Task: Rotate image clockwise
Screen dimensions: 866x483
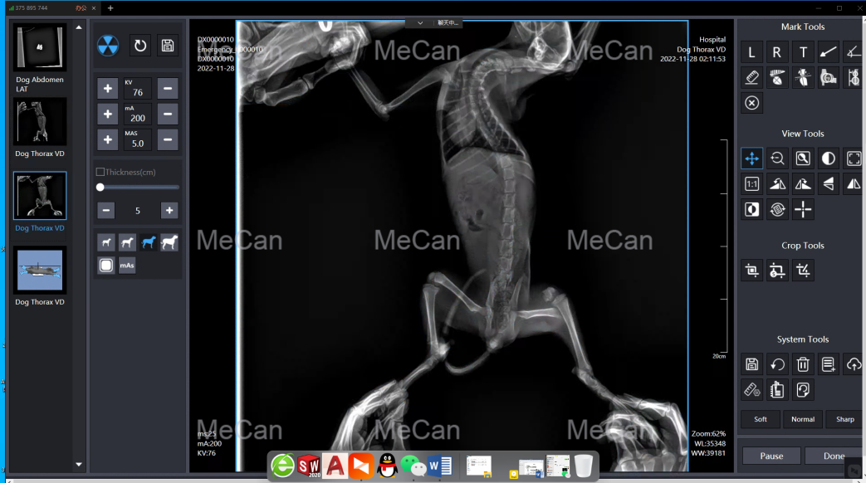Action: tap(803, 184)
